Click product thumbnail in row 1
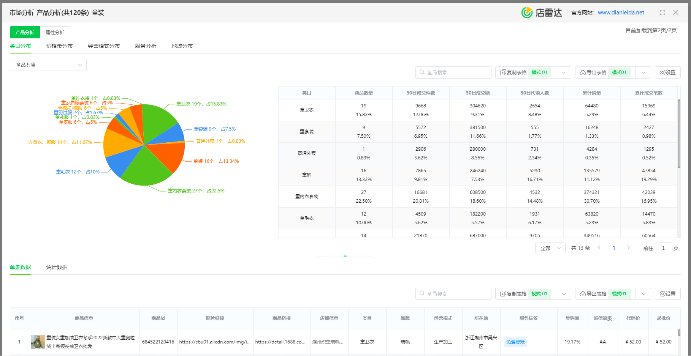The width and height of the screenshot is (691, 356). (x=38, y=342)
